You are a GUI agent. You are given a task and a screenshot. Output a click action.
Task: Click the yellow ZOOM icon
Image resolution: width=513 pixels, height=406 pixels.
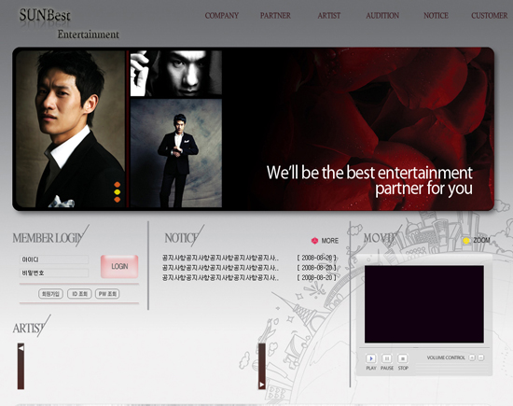466,241
